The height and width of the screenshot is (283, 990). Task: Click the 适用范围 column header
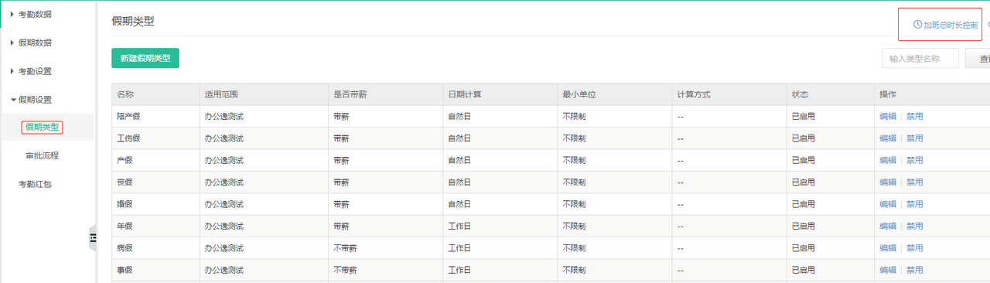[x=221, y=94]
